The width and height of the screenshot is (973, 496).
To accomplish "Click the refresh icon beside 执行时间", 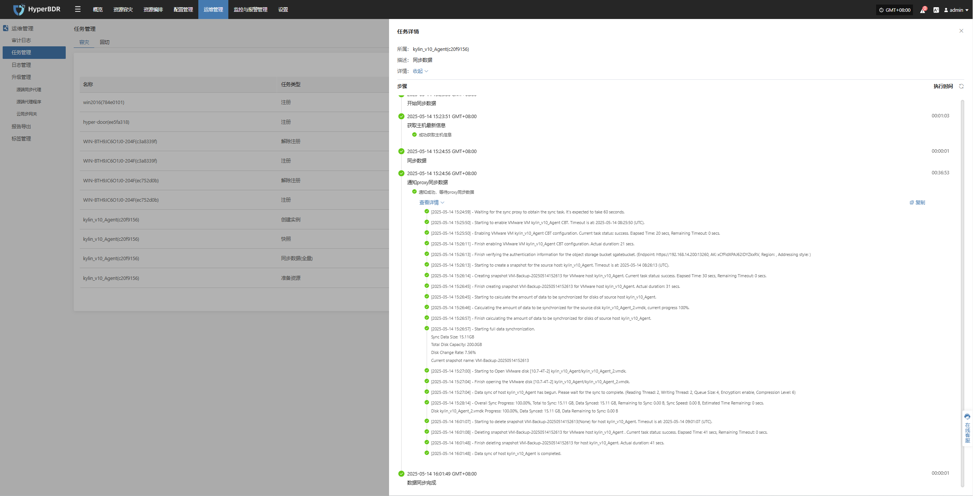I will (x=961, y=86).
